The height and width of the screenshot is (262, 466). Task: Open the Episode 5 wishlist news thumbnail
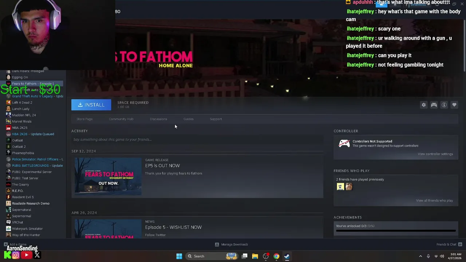click(x=108, y=229)
